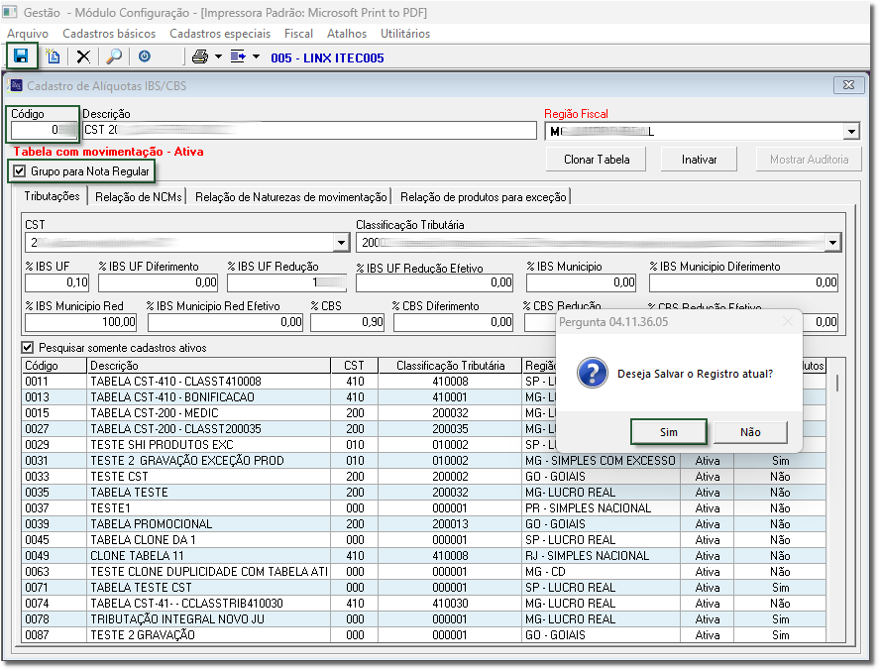Image resolution: width=879 pixels, height=670 pixels.
Task: Click the New record toolbar icon
Action: [x=53, y=56]
